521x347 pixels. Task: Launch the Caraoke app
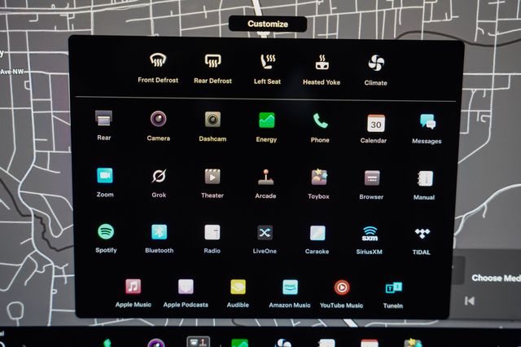[317, 233]
